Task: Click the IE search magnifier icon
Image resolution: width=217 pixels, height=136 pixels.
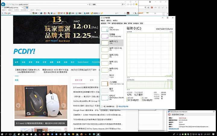Action: (x=123, y=5)
